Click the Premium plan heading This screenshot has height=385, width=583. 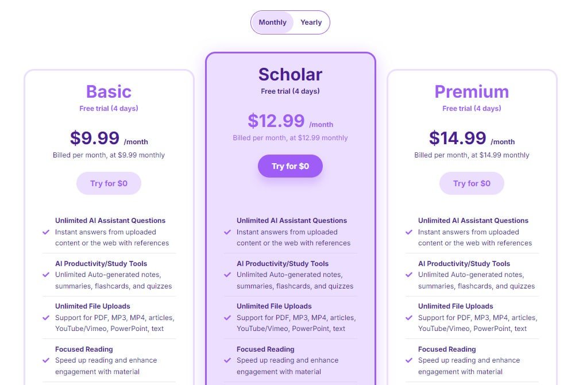click(472, 91)
